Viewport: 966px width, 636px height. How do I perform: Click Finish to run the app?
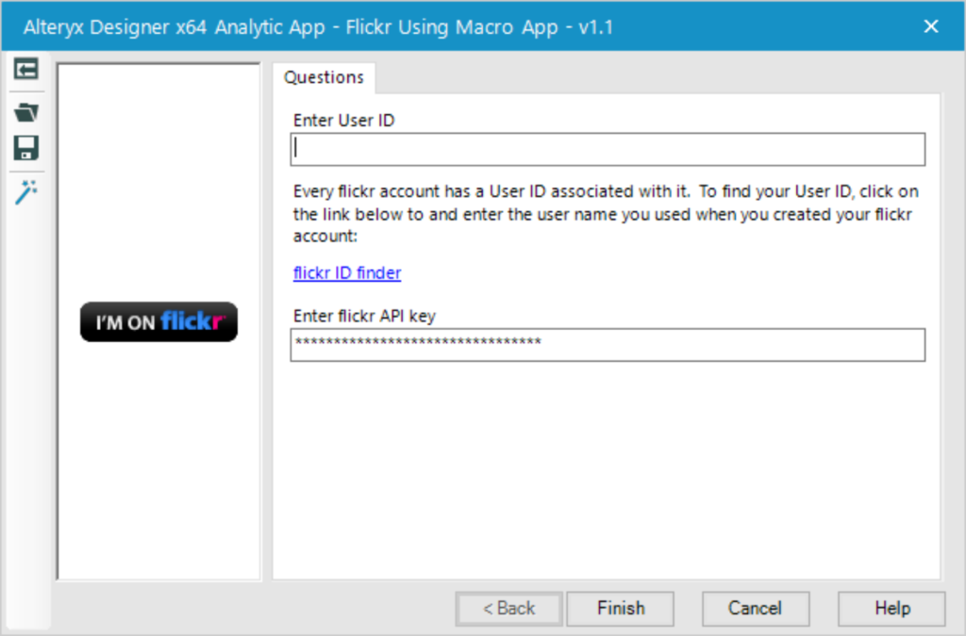coord(621,609)
